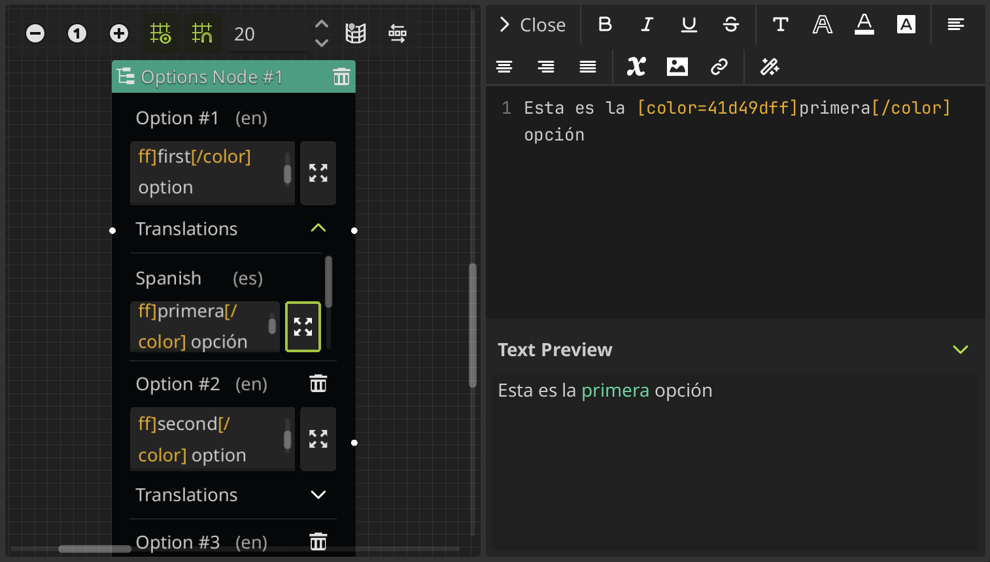Image resolution: width=990 pixels, height=562 pixels.
Task: Open the minimap view icon
Action: [x=355, y=33]
